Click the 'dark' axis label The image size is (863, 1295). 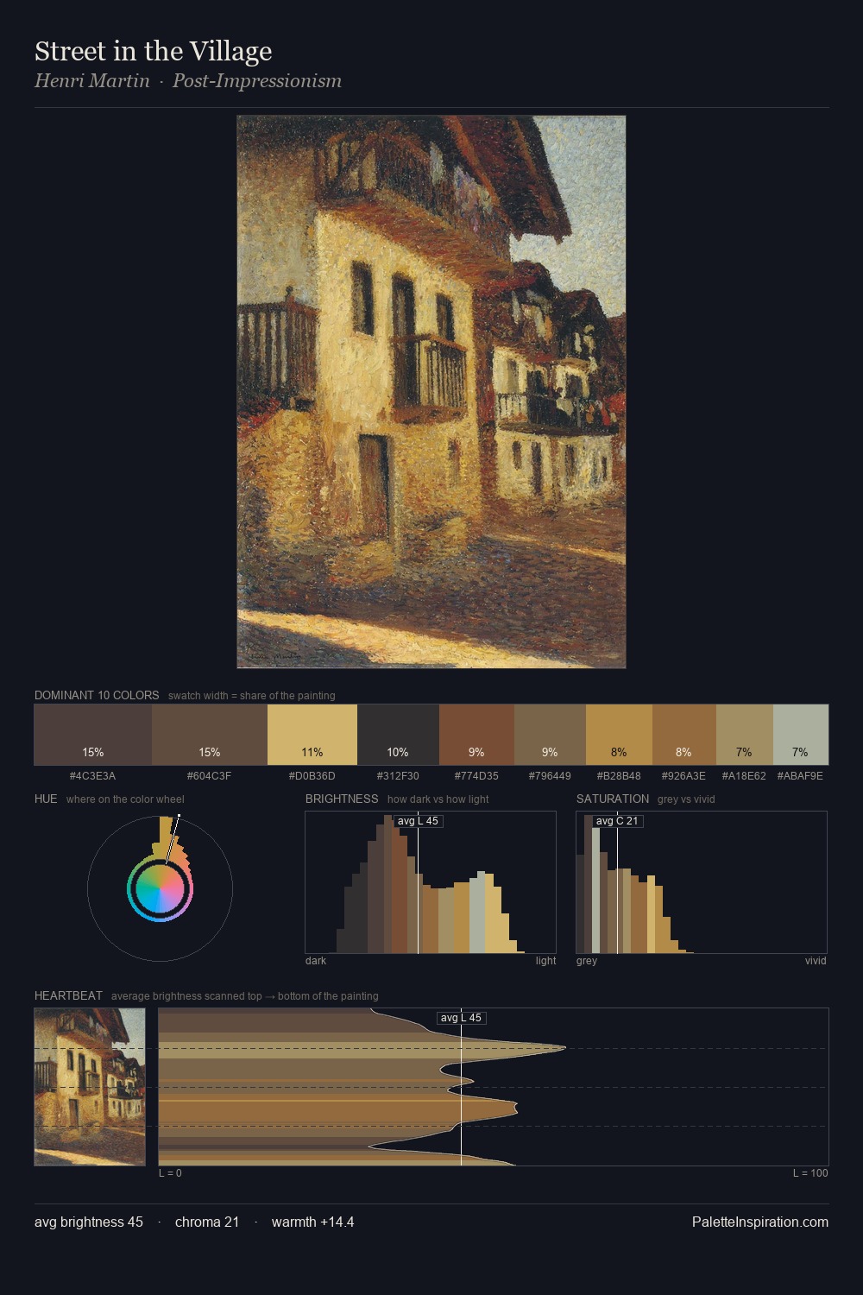click(316, 961)
